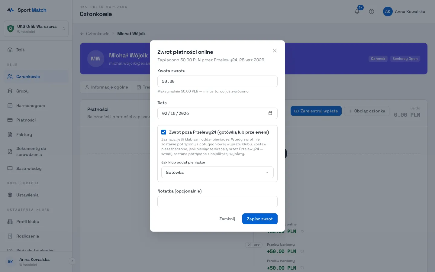The image size is (435, 272).
Task: Click refund icon next to online payment
Action: (x=302, y=231)
